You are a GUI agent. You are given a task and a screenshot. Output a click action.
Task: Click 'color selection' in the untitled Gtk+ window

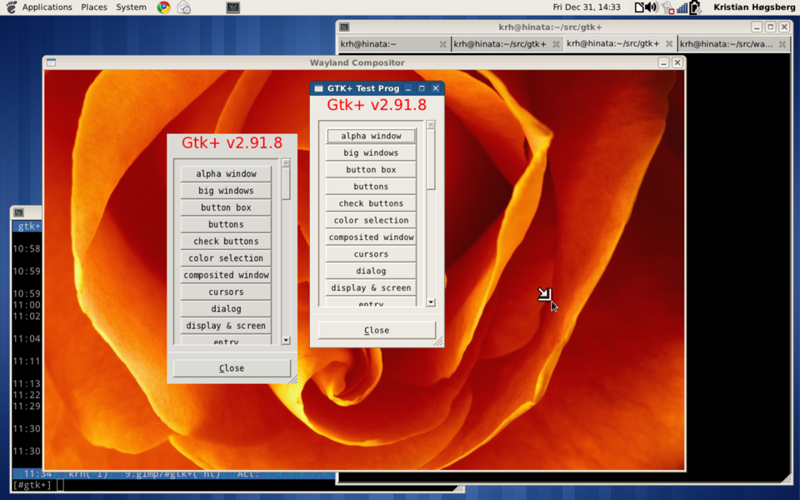tap(226, 258)
